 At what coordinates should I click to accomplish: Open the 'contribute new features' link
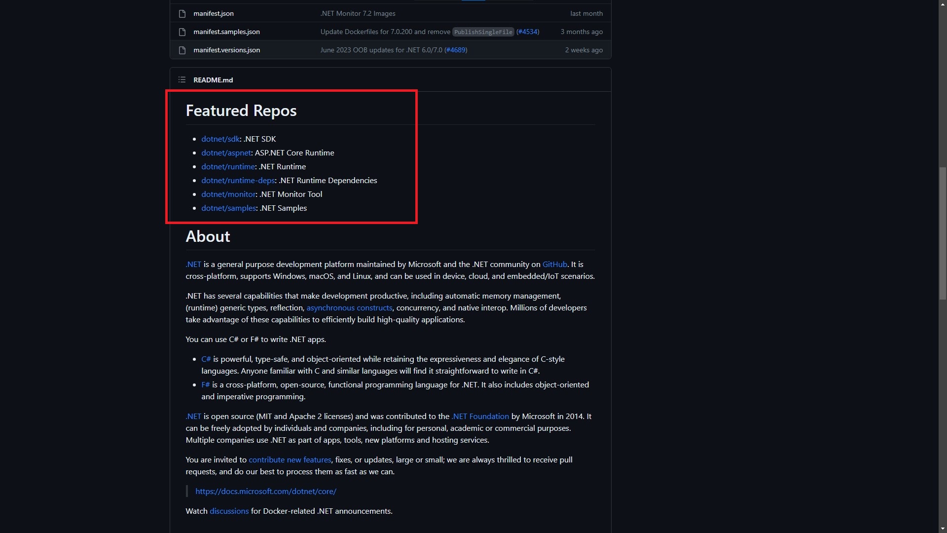pyautogui.click(x=290, y=459)
